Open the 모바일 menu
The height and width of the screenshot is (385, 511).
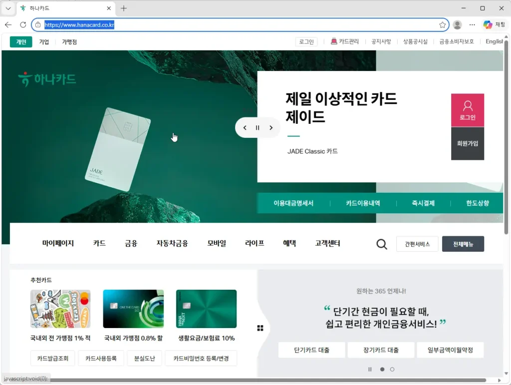click(217, 243)
